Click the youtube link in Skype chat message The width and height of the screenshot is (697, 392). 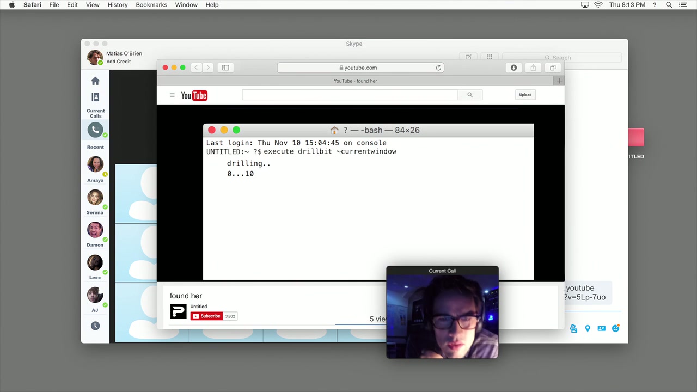pyautogui.click(x=585, y=292)
